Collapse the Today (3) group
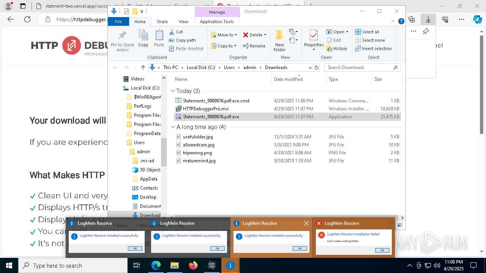The height and width of the screenshot is (273, 486). 173,91
